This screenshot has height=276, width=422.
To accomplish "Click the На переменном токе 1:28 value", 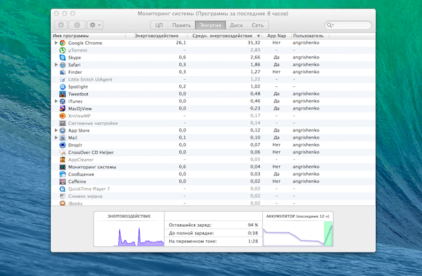I will (253, 241).
